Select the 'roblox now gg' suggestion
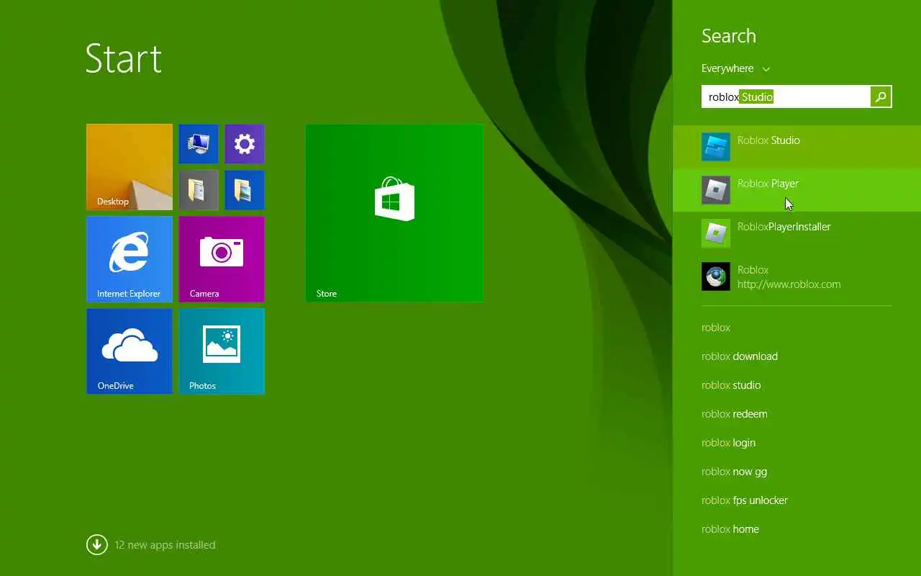921x576 pixels. (x=734, y=472)
